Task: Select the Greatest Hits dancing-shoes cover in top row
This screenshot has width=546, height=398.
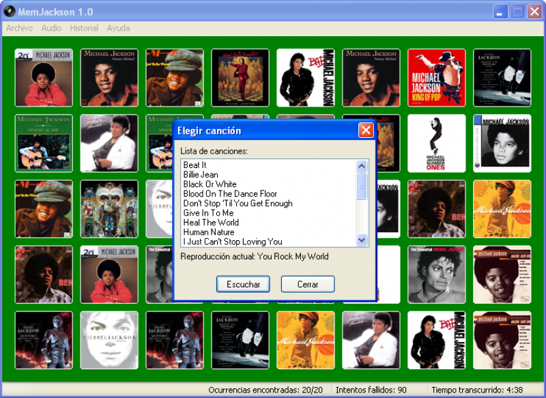Action: point(502,78)
